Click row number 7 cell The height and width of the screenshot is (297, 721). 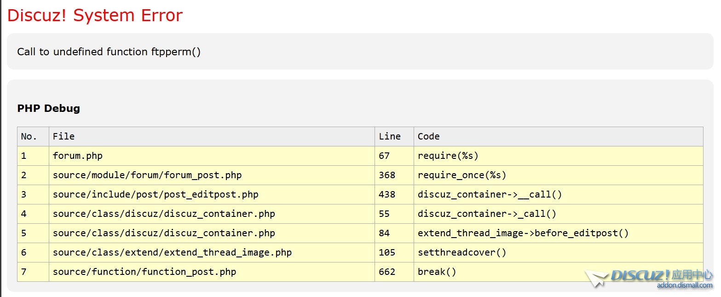pyautogui.click(x=33, y=272)
